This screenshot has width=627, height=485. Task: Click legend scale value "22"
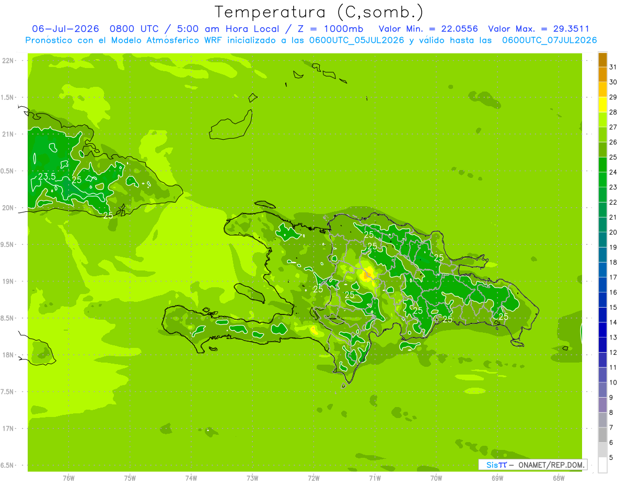point(613,202)
